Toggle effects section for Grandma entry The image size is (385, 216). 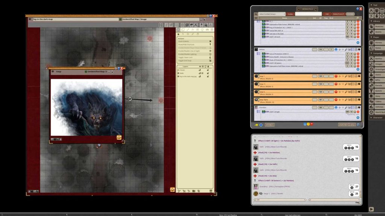click(353, 108)
